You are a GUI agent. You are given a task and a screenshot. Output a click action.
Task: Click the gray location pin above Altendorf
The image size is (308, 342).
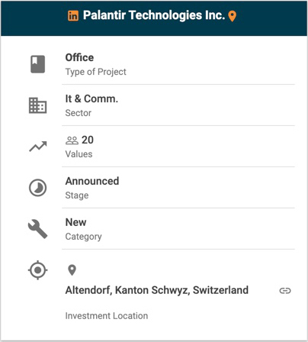(x=72, y=270)
